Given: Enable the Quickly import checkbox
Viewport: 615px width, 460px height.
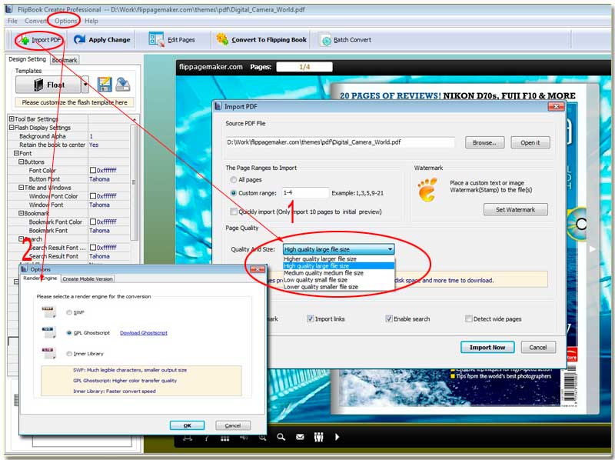Looking at the screenshot, I should pyautogui.click(x=234, y=212).
